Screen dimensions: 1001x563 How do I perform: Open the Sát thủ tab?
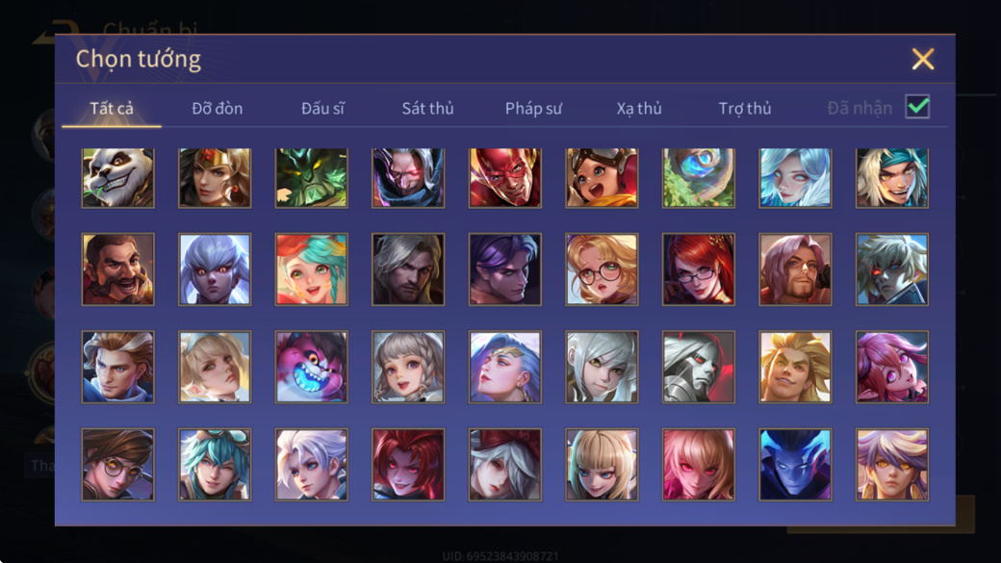click(427, 109)
